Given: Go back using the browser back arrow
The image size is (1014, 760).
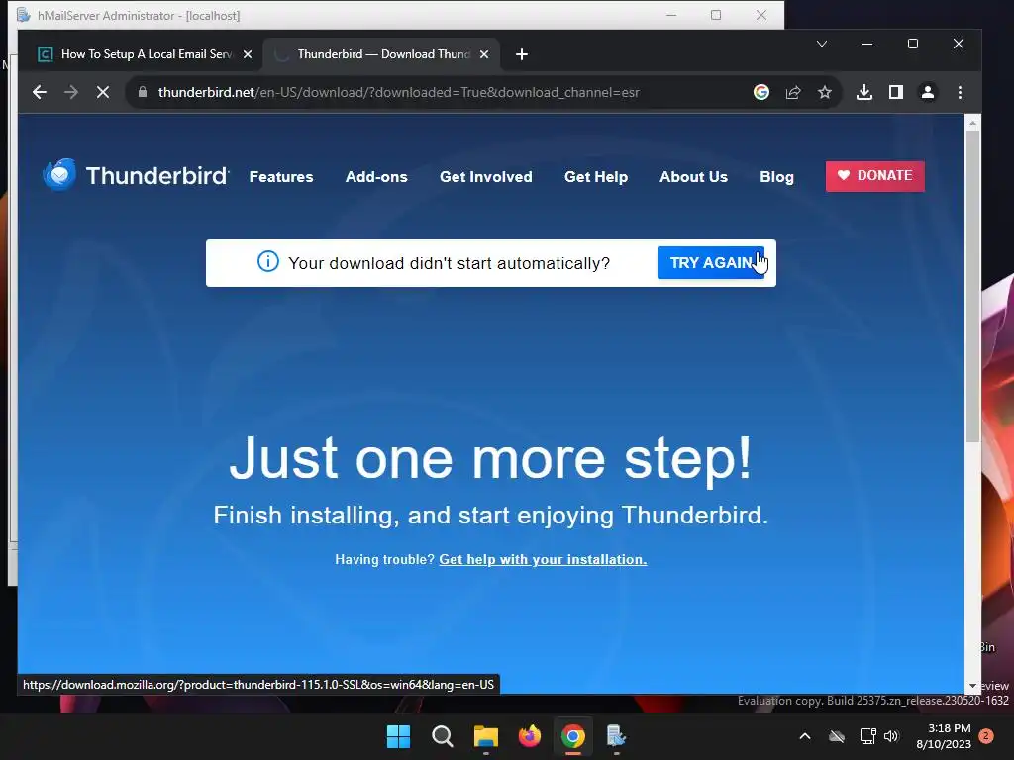Looking at the screenshot, I should coord(40,92).
